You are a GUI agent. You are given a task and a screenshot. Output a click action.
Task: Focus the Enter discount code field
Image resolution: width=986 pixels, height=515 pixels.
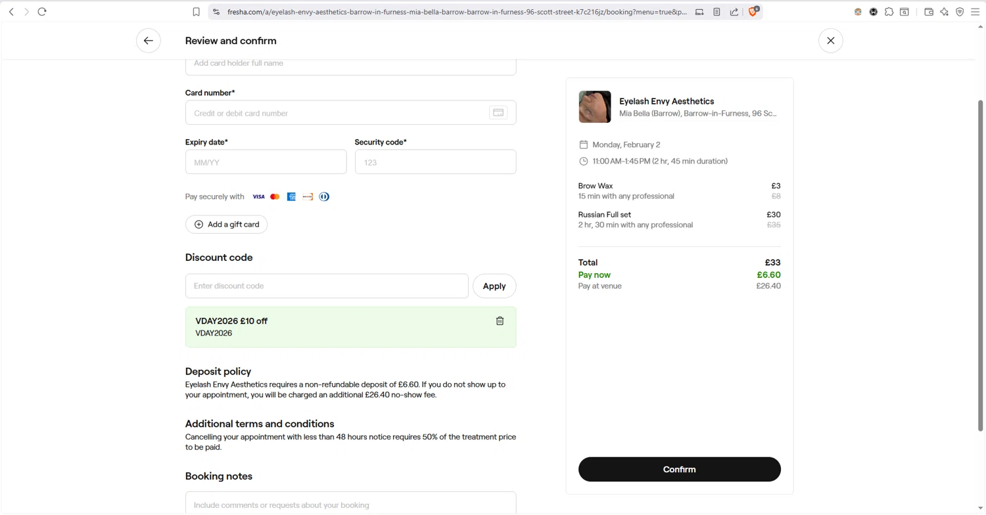point(327,286)
